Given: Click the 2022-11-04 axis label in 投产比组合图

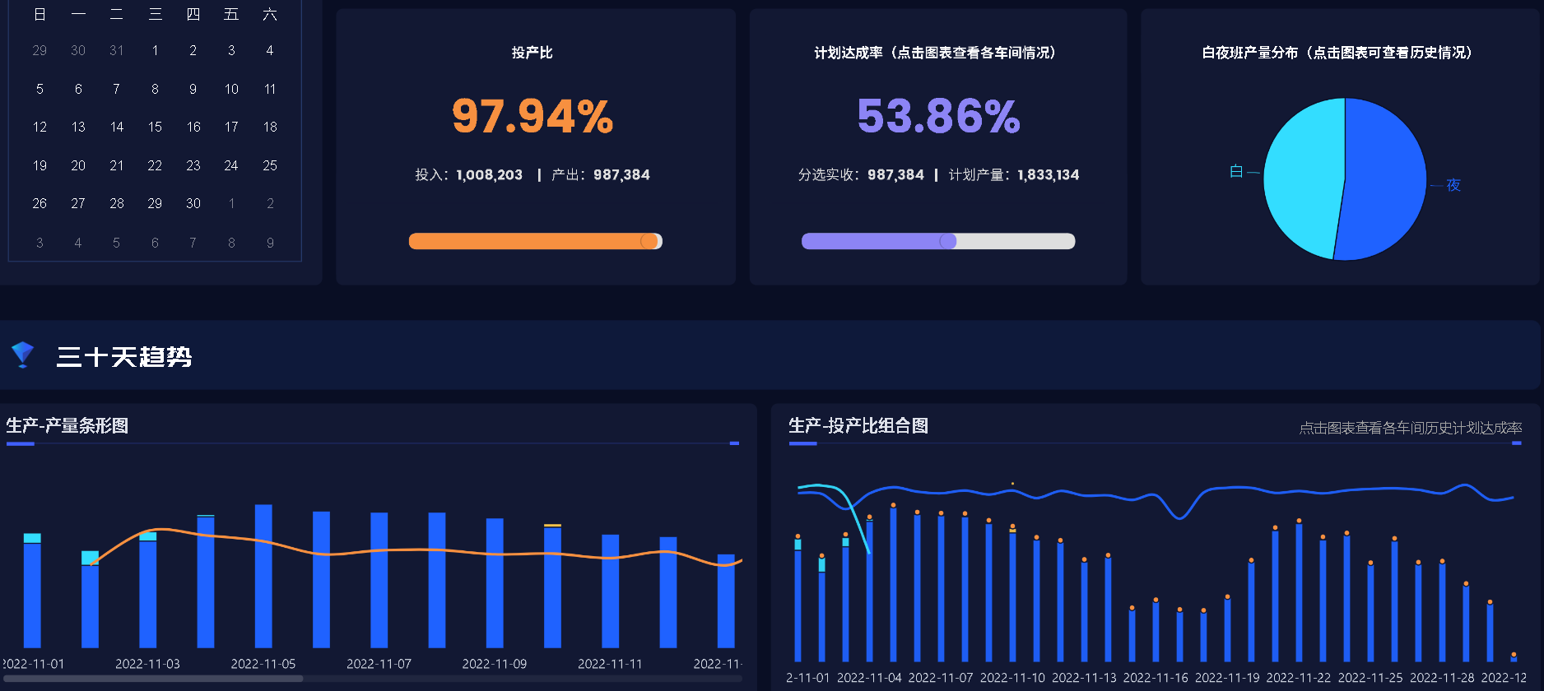Looking at the screenshot, I should 869,678.
